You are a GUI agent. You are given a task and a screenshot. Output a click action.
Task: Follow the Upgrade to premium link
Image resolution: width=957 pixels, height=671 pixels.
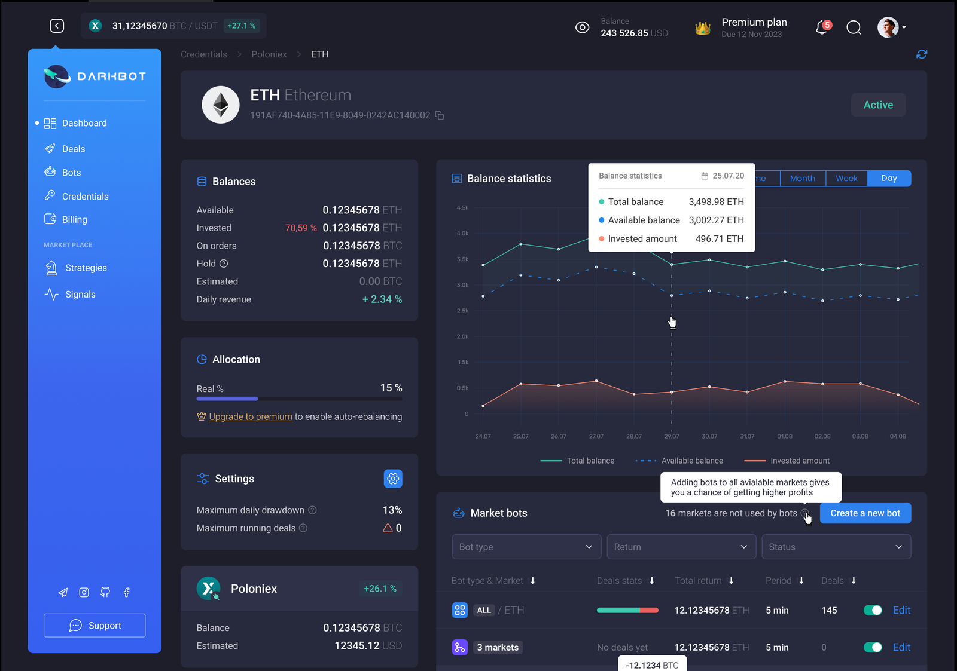[251, 416]
